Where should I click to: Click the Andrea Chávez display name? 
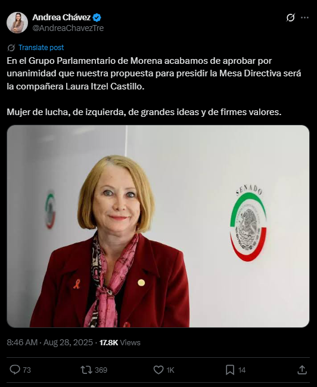61,17
